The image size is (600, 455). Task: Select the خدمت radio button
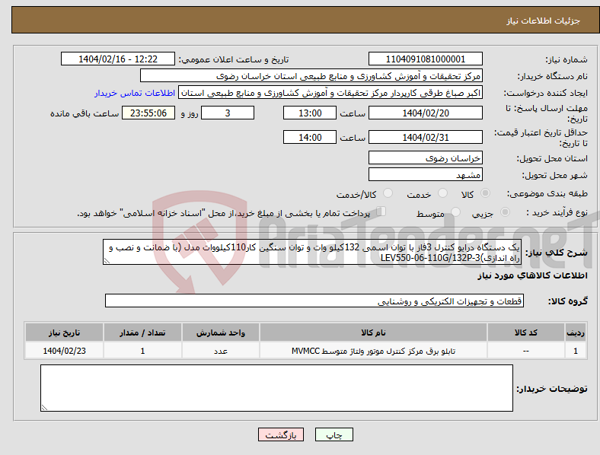(442, 193)
